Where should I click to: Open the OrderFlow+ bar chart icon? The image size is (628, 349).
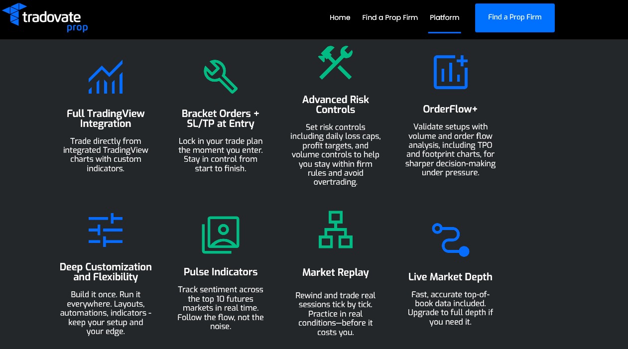click(x=450, y=71)
